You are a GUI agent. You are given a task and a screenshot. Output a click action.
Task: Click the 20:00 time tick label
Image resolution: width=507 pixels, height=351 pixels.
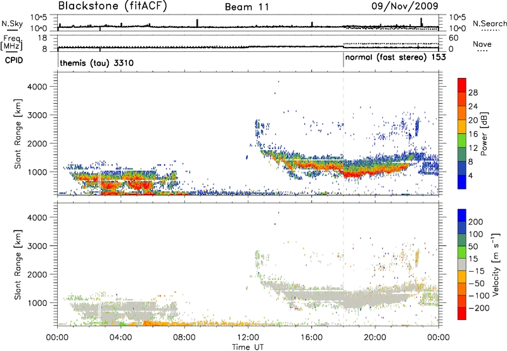coord(375,338)
